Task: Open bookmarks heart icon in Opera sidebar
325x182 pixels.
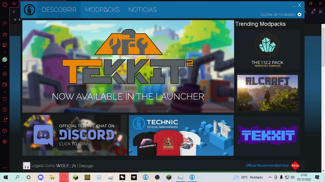Action: [x=5, y=99]
